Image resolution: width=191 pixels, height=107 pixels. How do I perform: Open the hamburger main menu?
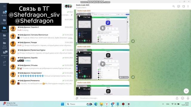coord(4,6)
